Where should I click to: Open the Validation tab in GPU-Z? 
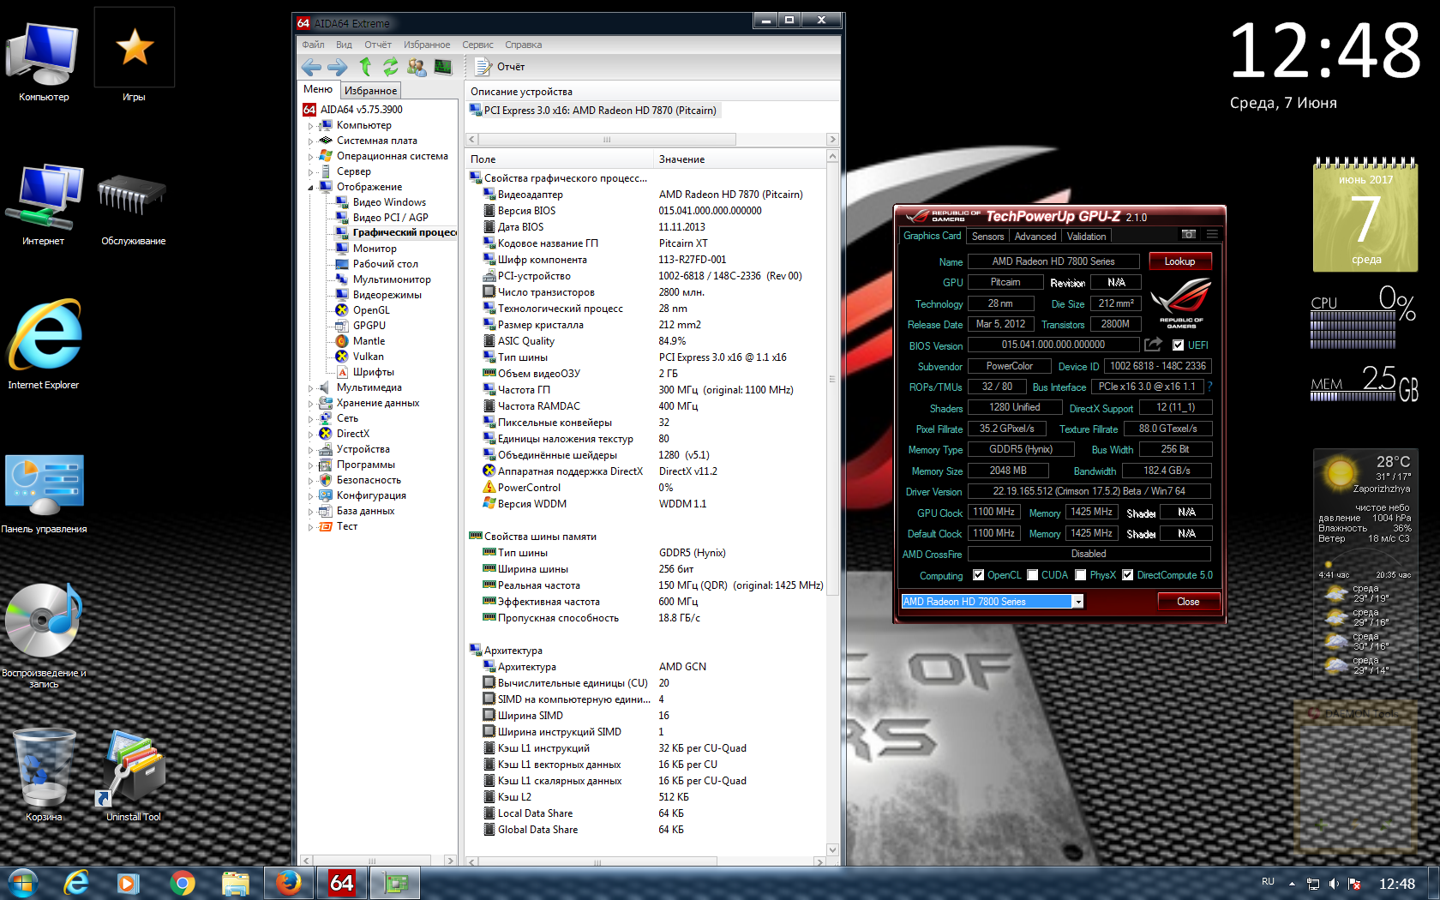click(1086, 237)
